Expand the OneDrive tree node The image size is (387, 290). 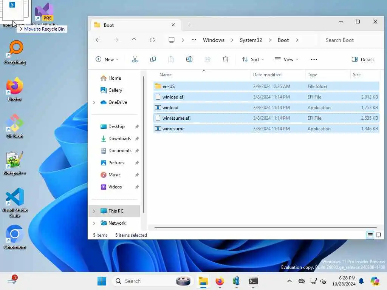point(94,102)
